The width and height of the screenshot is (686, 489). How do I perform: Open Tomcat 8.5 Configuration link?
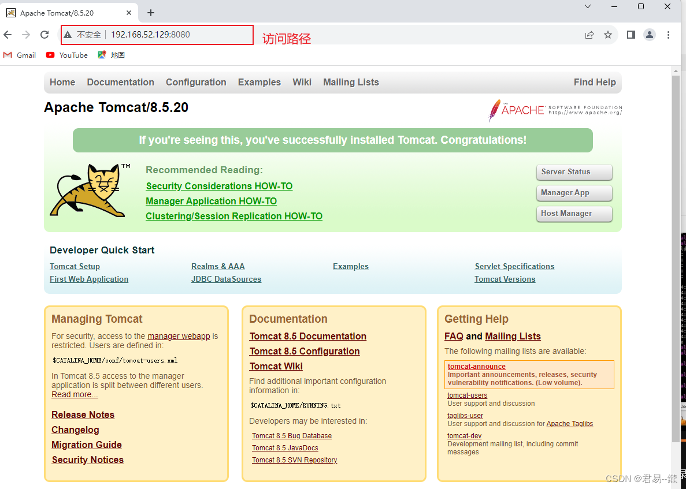point(305,352)
